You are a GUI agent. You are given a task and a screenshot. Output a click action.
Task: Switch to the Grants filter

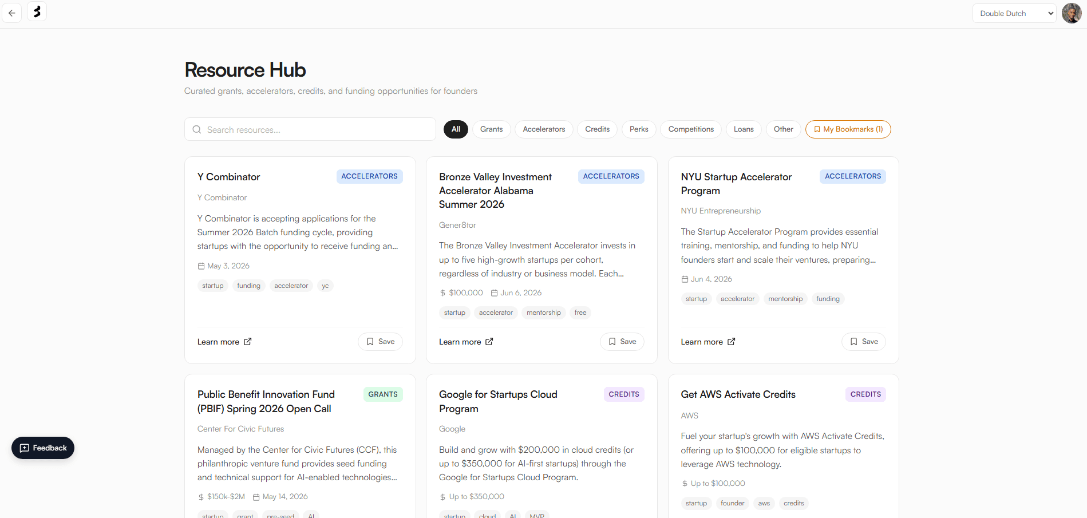(x=491, y=129)
